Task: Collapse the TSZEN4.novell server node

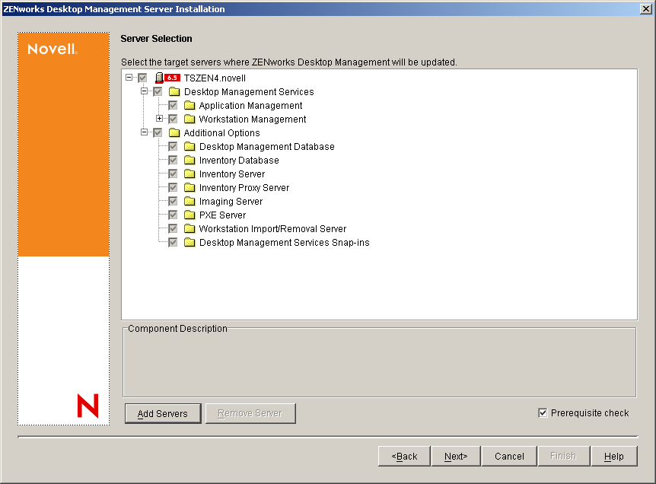Action: pyautogui.click(x=129, y=78)
